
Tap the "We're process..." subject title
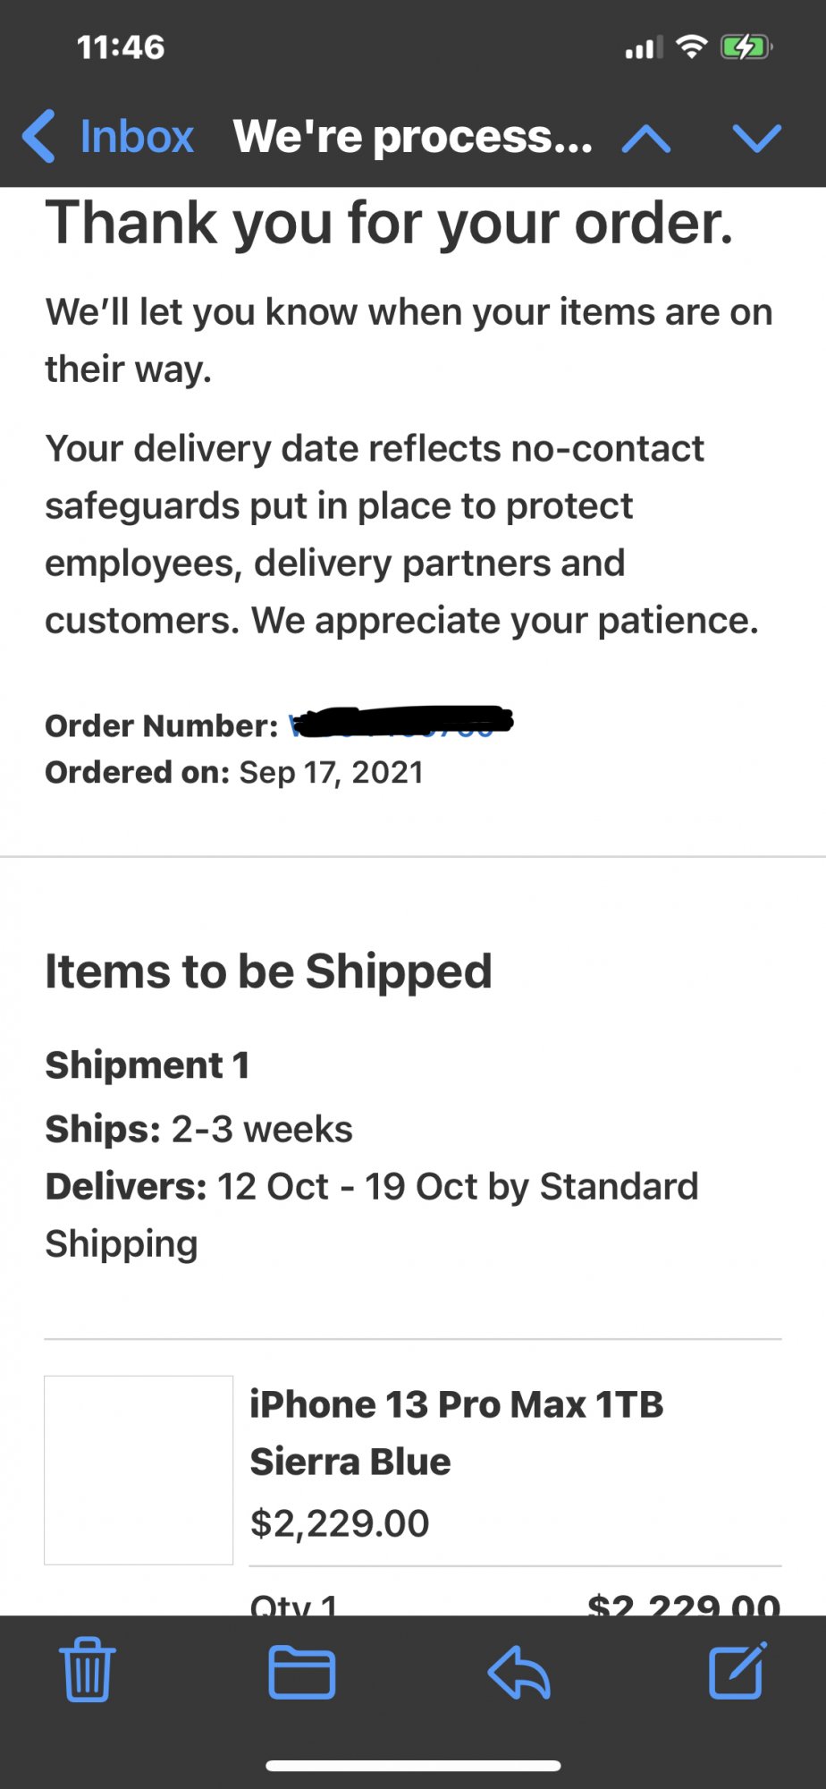[412, 137]
